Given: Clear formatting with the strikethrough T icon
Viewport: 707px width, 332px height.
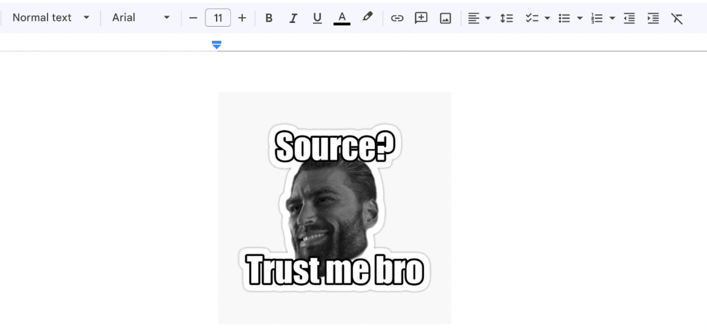Looking at the screenshot, I should tap(677, 18).
